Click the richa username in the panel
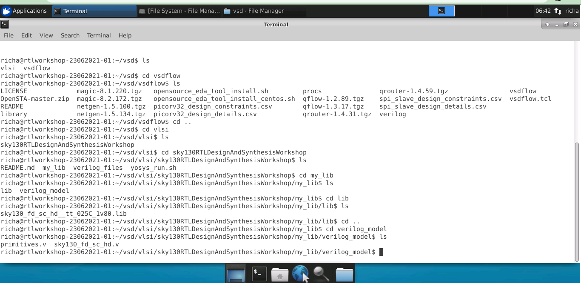The width and height of the screenshot is (581, 283). click(x=572, y=11)
